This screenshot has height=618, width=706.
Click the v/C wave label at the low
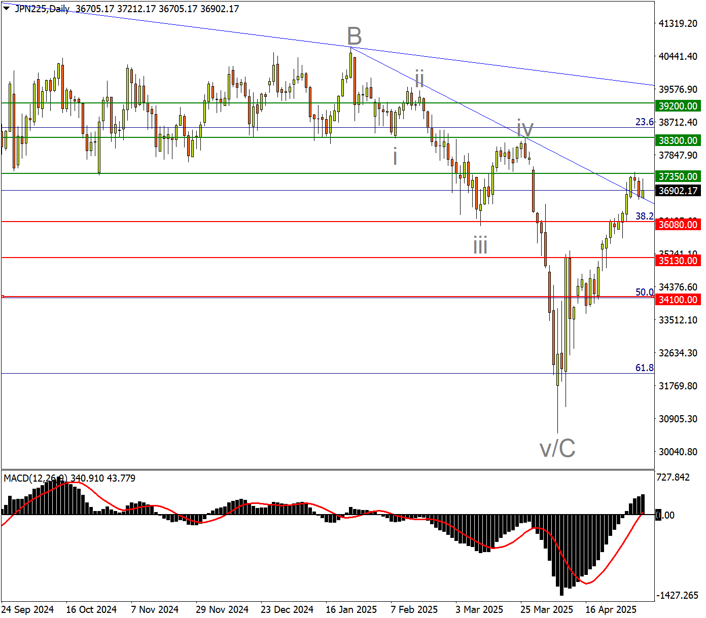pyautogui.click(x=557, y=448)
